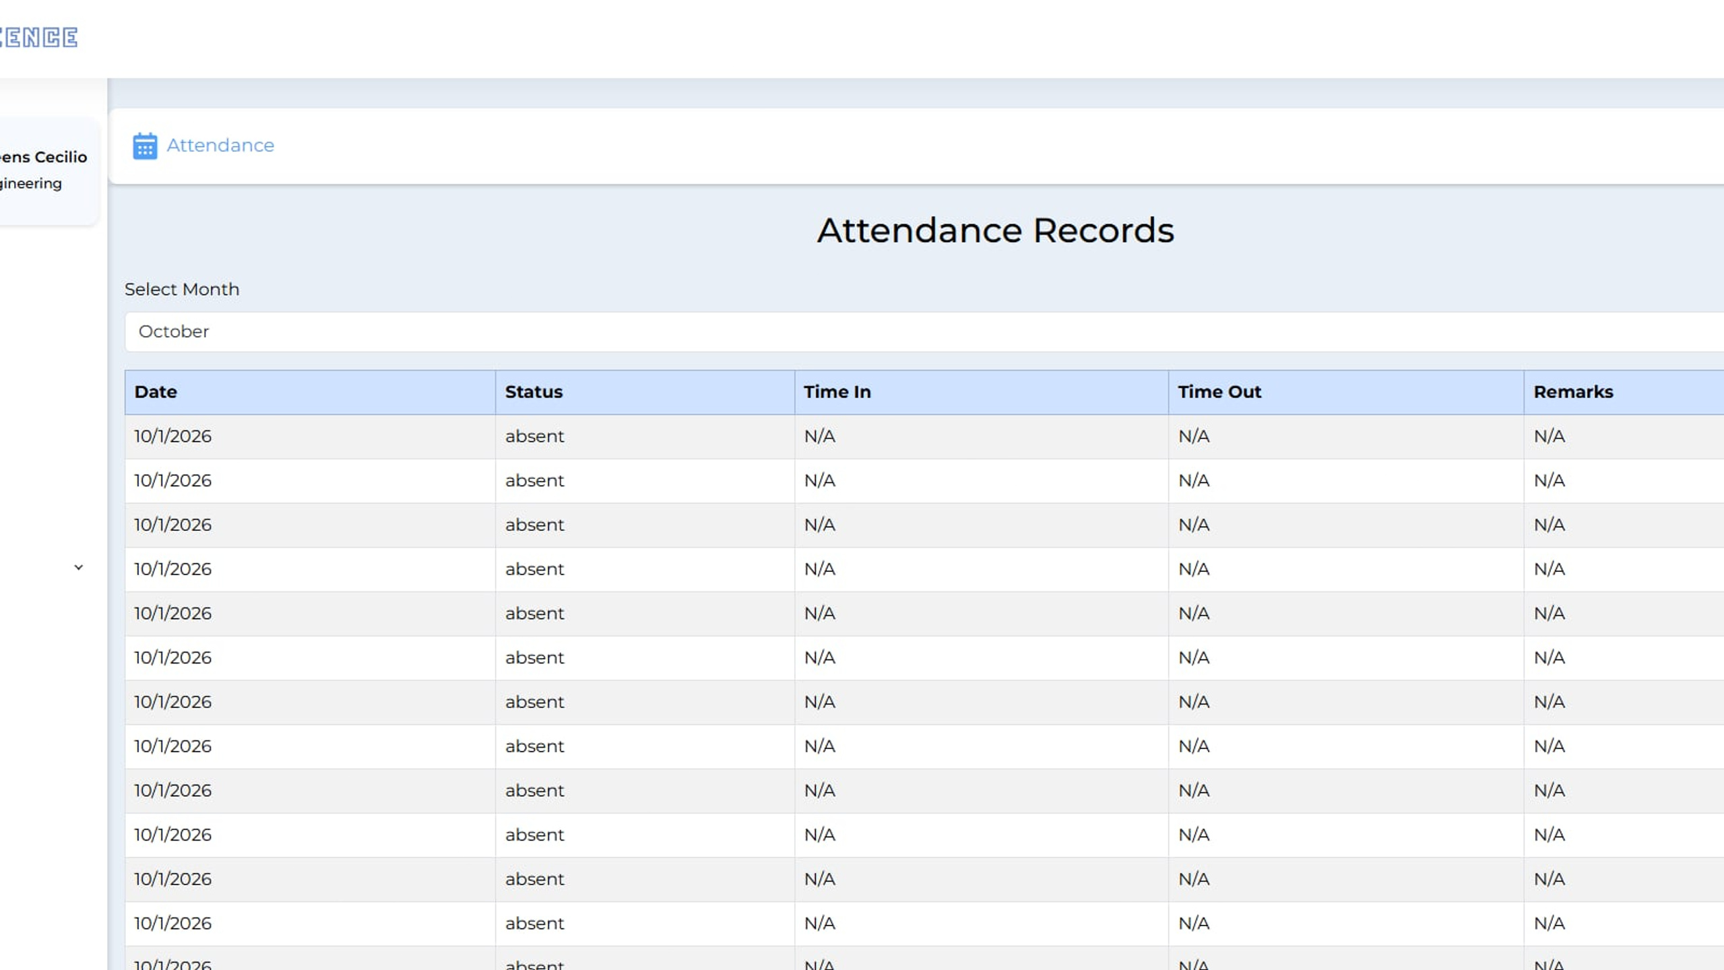Screen dimensions: 1724x970
Task: Click the Date column header
Action: coord(310,392)
